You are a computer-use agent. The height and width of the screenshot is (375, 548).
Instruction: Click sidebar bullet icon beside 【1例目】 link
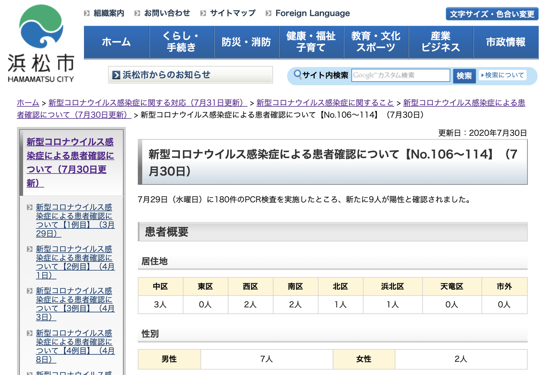(x=30, y=207)
